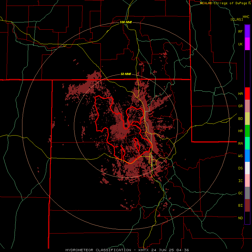Click the HA red legend swatch
252x252 pixels.
[x=247, y=94]
